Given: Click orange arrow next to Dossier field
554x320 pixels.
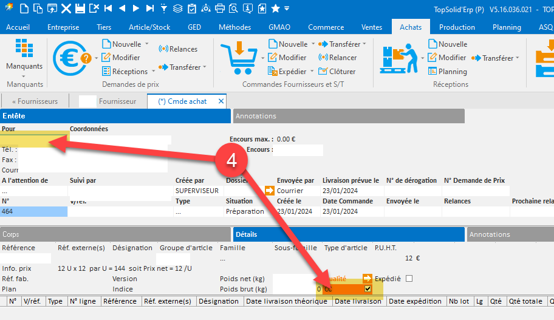Looking at the screenshot, I should (x=270, y=191).
